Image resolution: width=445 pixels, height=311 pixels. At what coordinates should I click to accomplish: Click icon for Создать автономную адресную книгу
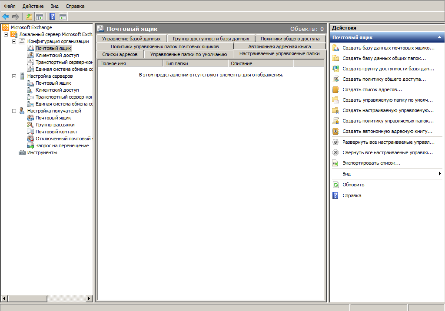[335, 131]
